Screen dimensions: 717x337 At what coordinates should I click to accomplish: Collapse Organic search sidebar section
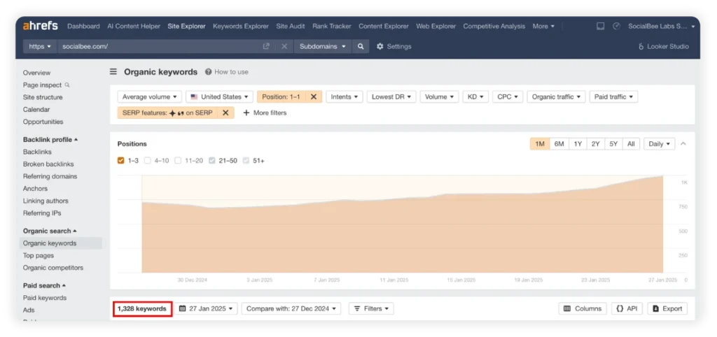(x=50, y=231)
